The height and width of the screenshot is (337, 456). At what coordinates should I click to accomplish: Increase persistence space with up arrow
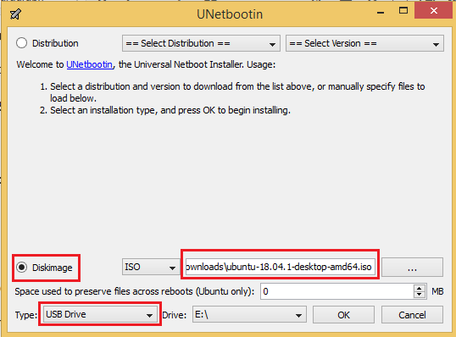[x=419, y=289]
